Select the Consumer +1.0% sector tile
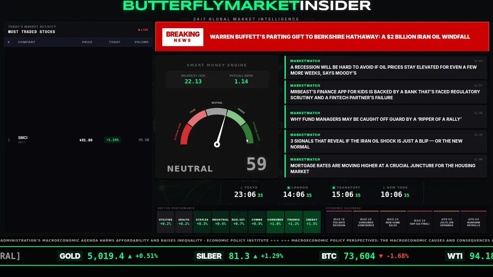The width and height of the screenshot is (493, 277). click(275, 222)
